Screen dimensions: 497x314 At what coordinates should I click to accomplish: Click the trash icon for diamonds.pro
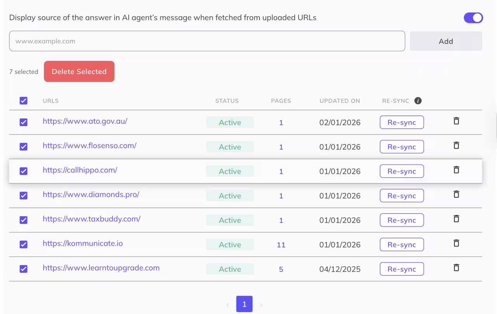point(456,194)
